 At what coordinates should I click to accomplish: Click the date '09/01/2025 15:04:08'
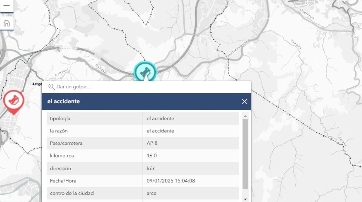coord(171,181)
